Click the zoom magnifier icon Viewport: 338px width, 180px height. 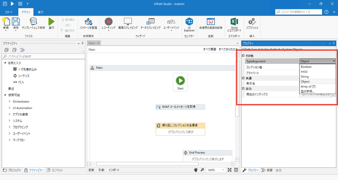202,170
